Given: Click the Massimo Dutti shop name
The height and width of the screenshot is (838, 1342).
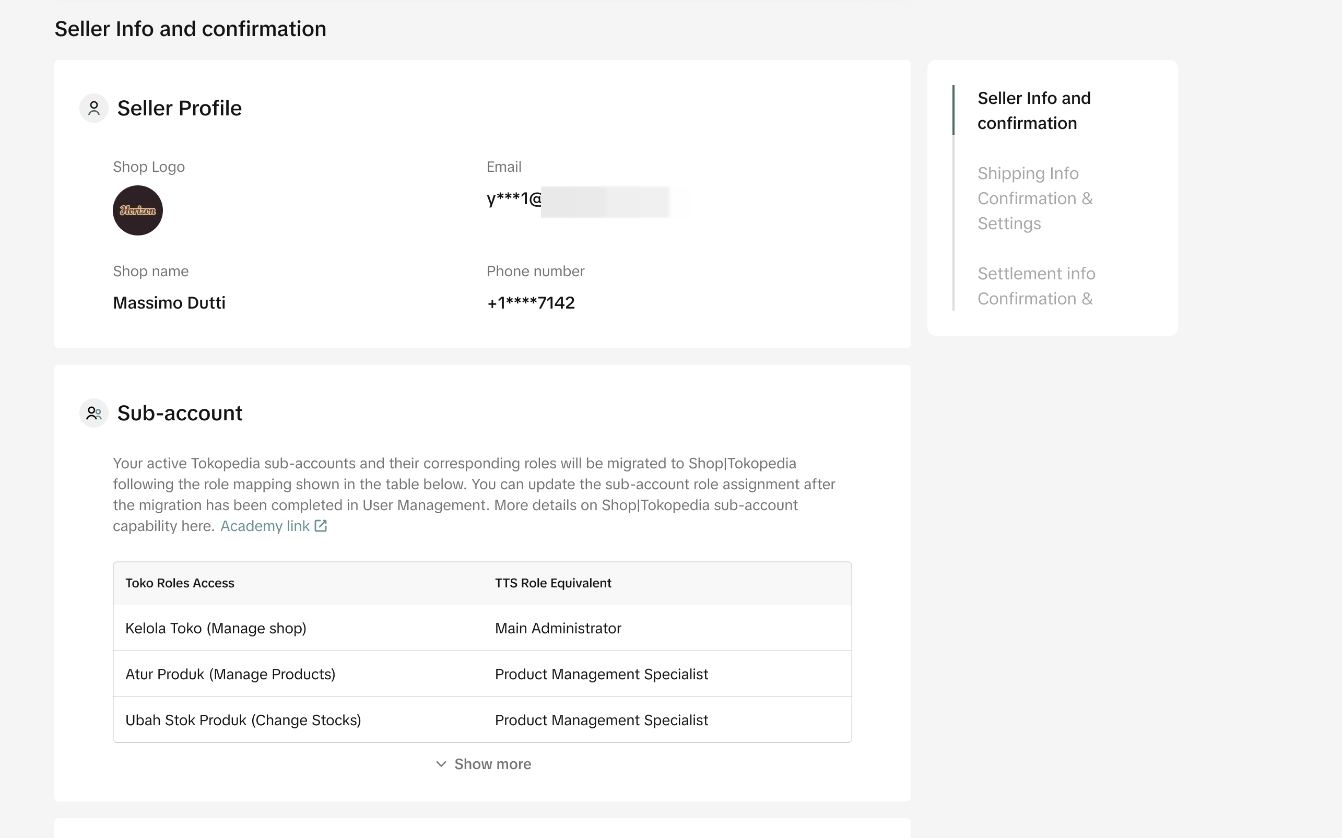Looking at the screenshot, I should (x=169, y=303).
